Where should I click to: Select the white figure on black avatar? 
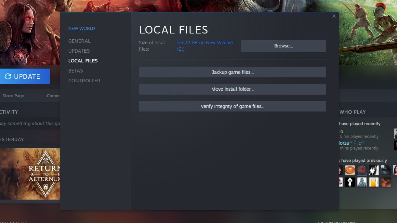[x=350, y=182]
